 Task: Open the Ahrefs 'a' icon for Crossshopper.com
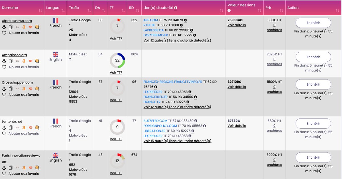coord(24,89)
